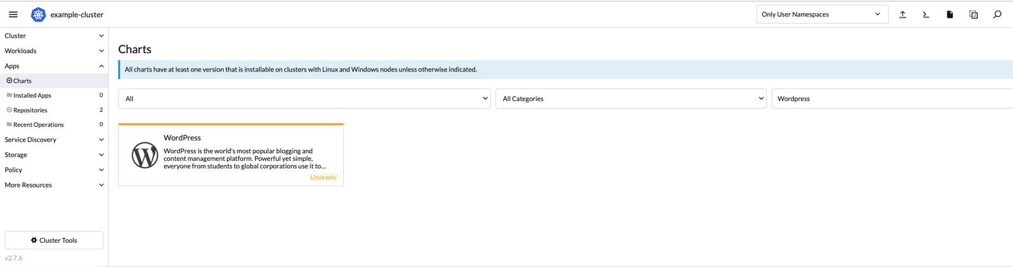This screenshot has width=1013, height=267.
Task: Click the Kubernetes cluster logo icon
Action: click(38, 15)
